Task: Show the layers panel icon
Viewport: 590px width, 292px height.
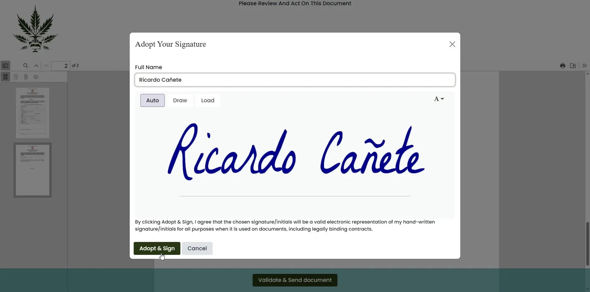Action: [36, 77]
